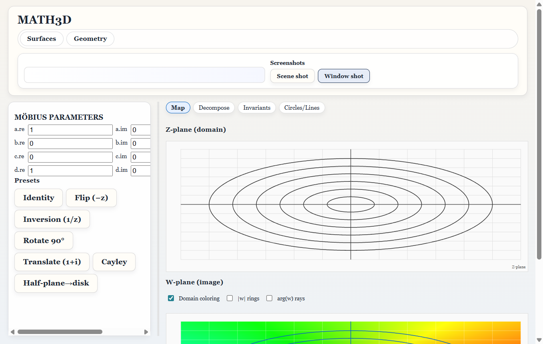543x344 pixels.
Task: Apply the Rotate 90° preset
Action: pyautogui.click(x=44, y=241)
